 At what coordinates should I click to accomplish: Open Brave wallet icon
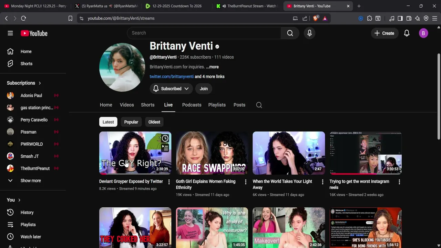(409, 18)
